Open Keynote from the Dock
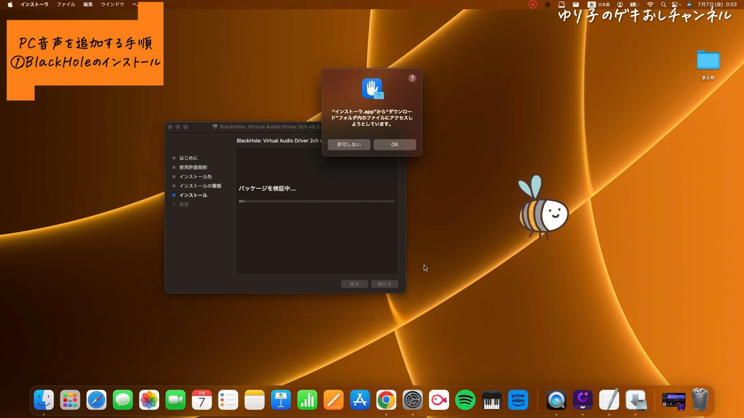744x418 pixels. pos(281,400)
